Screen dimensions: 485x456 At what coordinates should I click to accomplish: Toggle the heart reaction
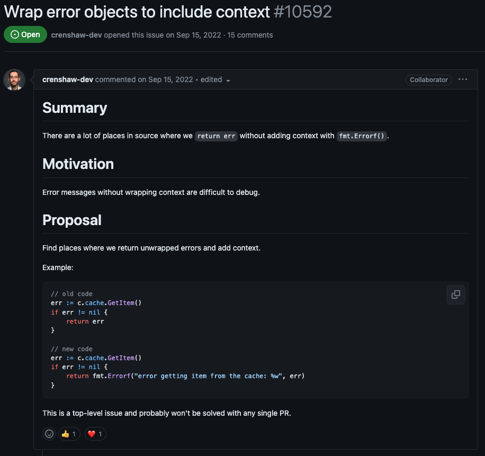coord(95,434)
